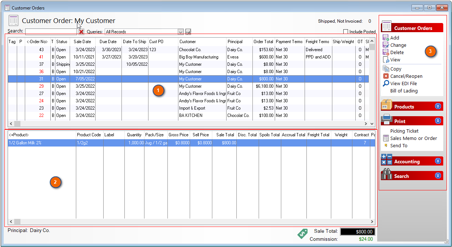Select the Import & Export customer cell
Screen dimensions: 452x247
tap(202, 108)
